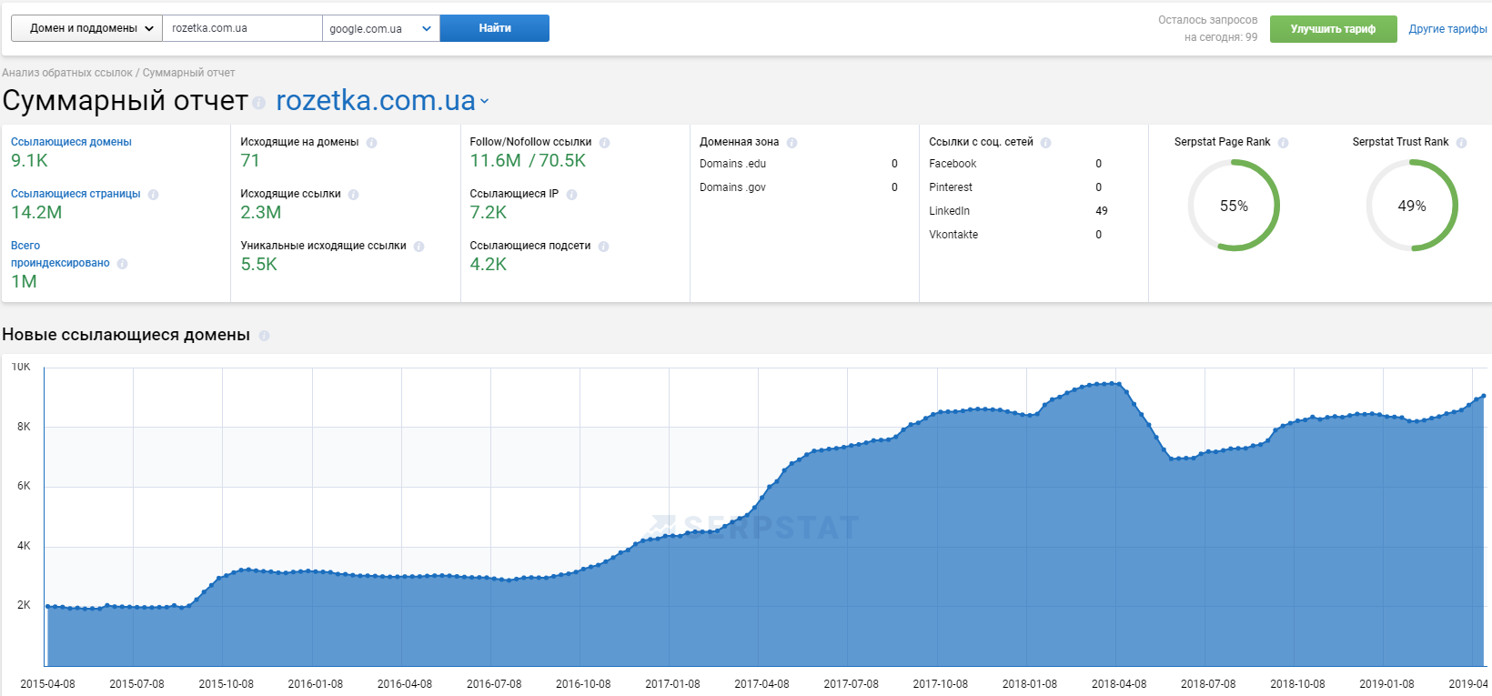Click info icon next to Serpstat Trust Rank

1461,143
